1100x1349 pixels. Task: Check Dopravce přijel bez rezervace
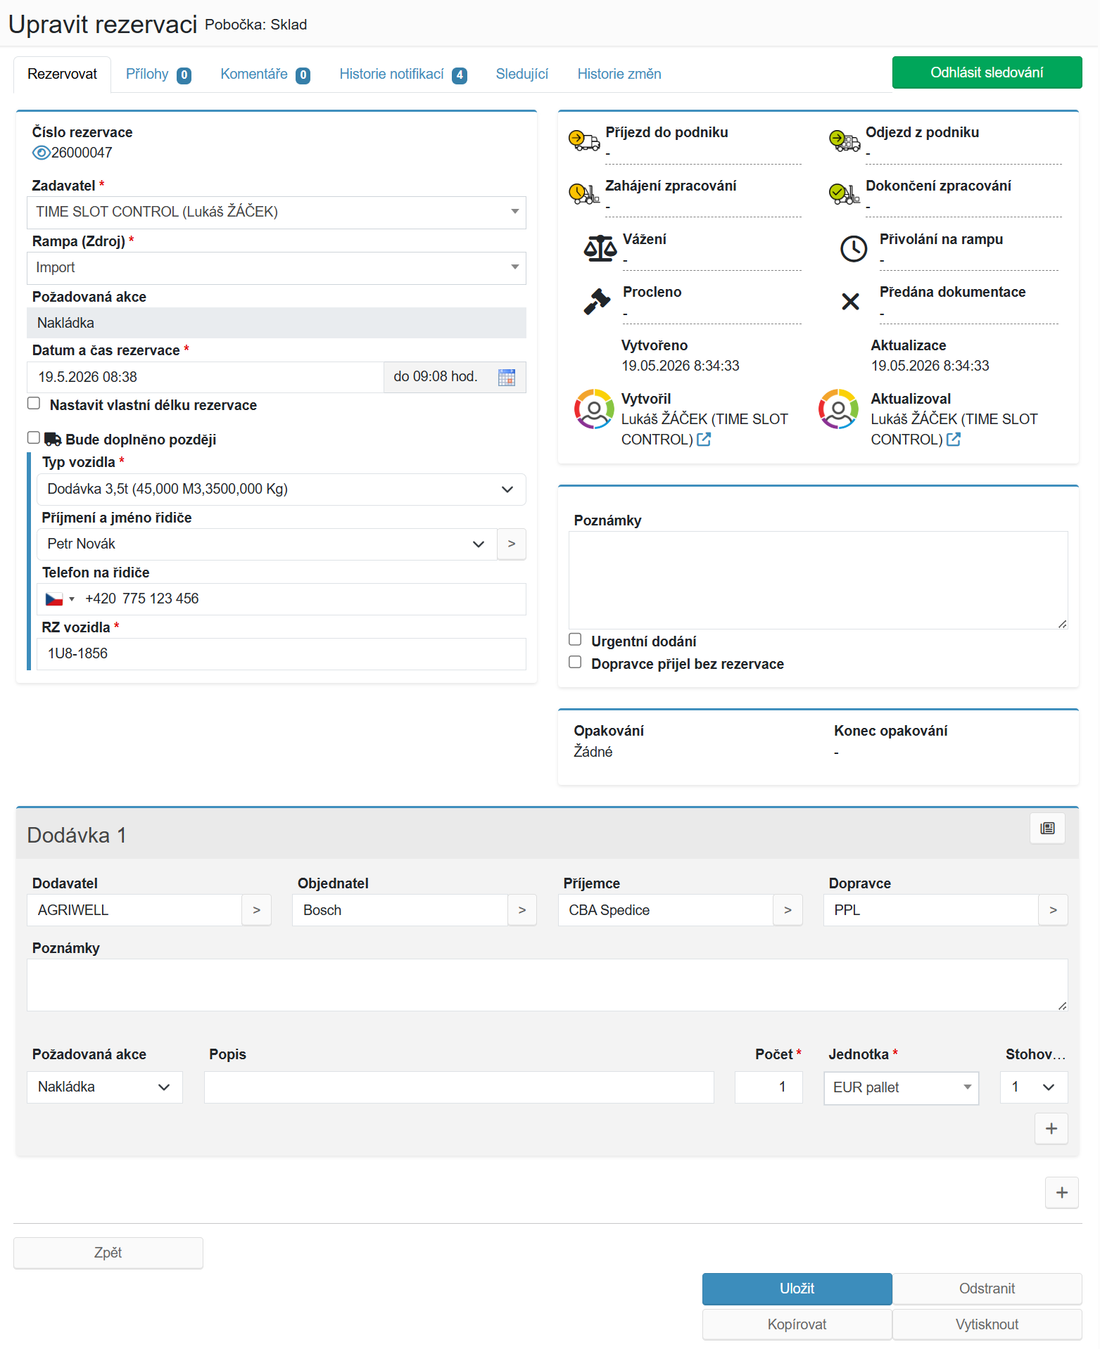pyautogui.click(x=575, y=663)
